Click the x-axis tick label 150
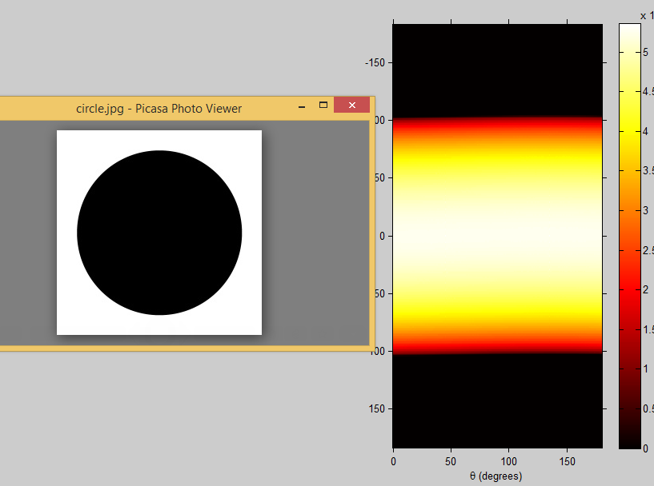This screenshot has height=486, width=654. point(566,462)
